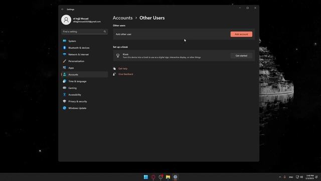Open Bluetooth & devices section
321x181 pixels.
point(85,48)
